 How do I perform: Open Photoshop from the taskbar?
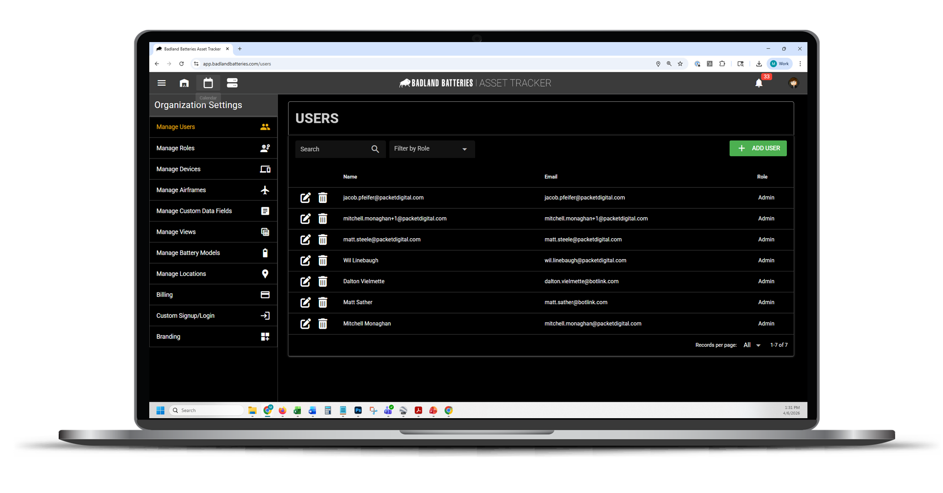358,411
